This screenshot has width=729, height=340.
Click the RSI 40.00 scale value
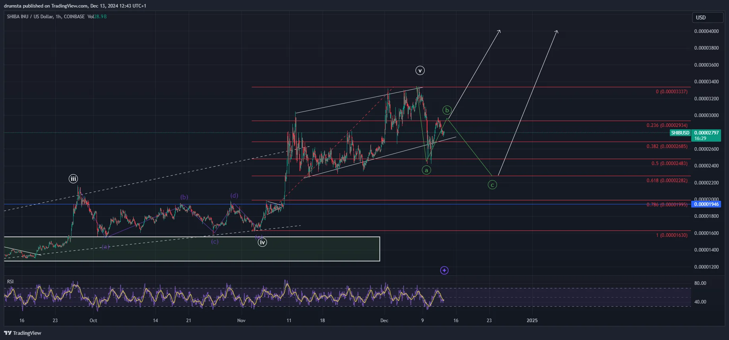(700, 302)
